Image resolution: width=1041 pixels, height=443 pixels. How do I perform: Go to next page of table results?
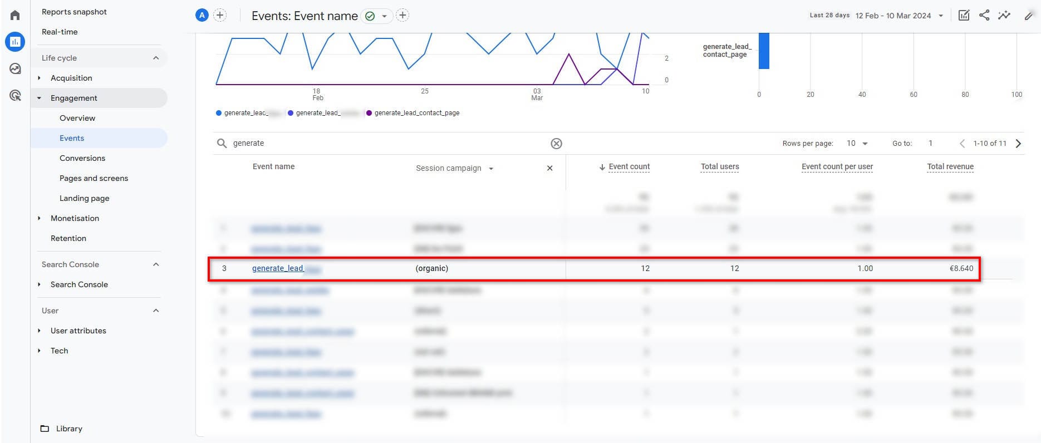pos(1018,144)
